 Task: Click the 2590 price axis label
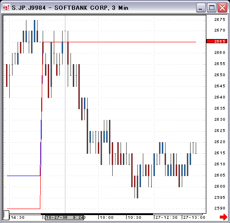tap(220, 208)
